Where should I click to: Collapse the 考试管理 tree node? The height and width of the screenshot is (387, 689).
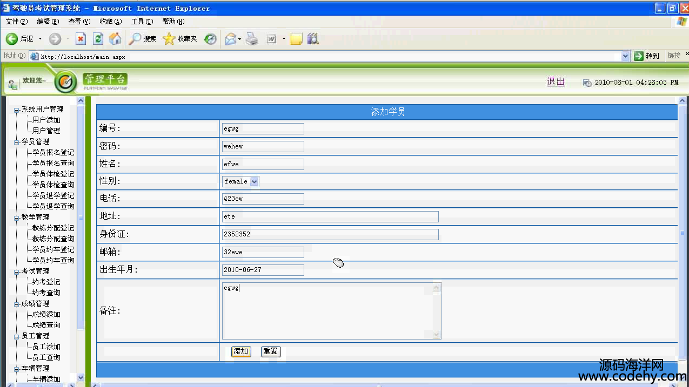(17, 271)
